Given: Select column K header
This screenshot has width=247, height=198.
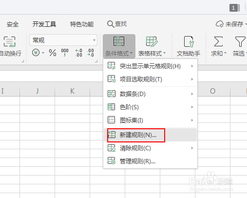Looking at the screenshot, I should coord(72,91).
